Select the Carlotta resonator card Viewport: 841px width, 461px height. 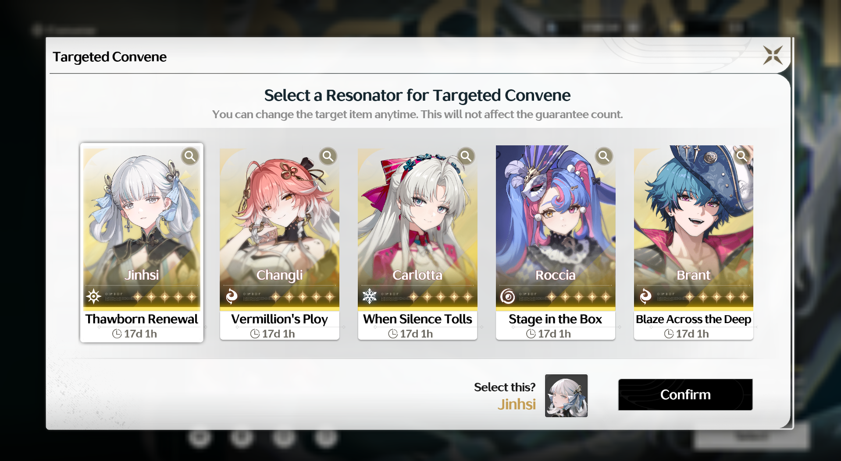417,243
